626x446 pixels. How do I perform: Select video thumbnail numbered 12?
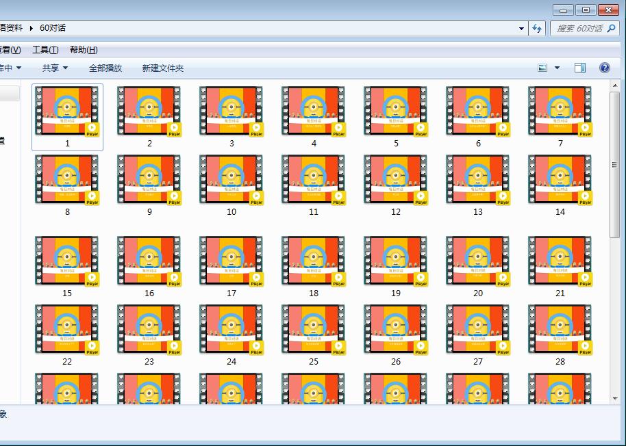(x=396, y=180)
